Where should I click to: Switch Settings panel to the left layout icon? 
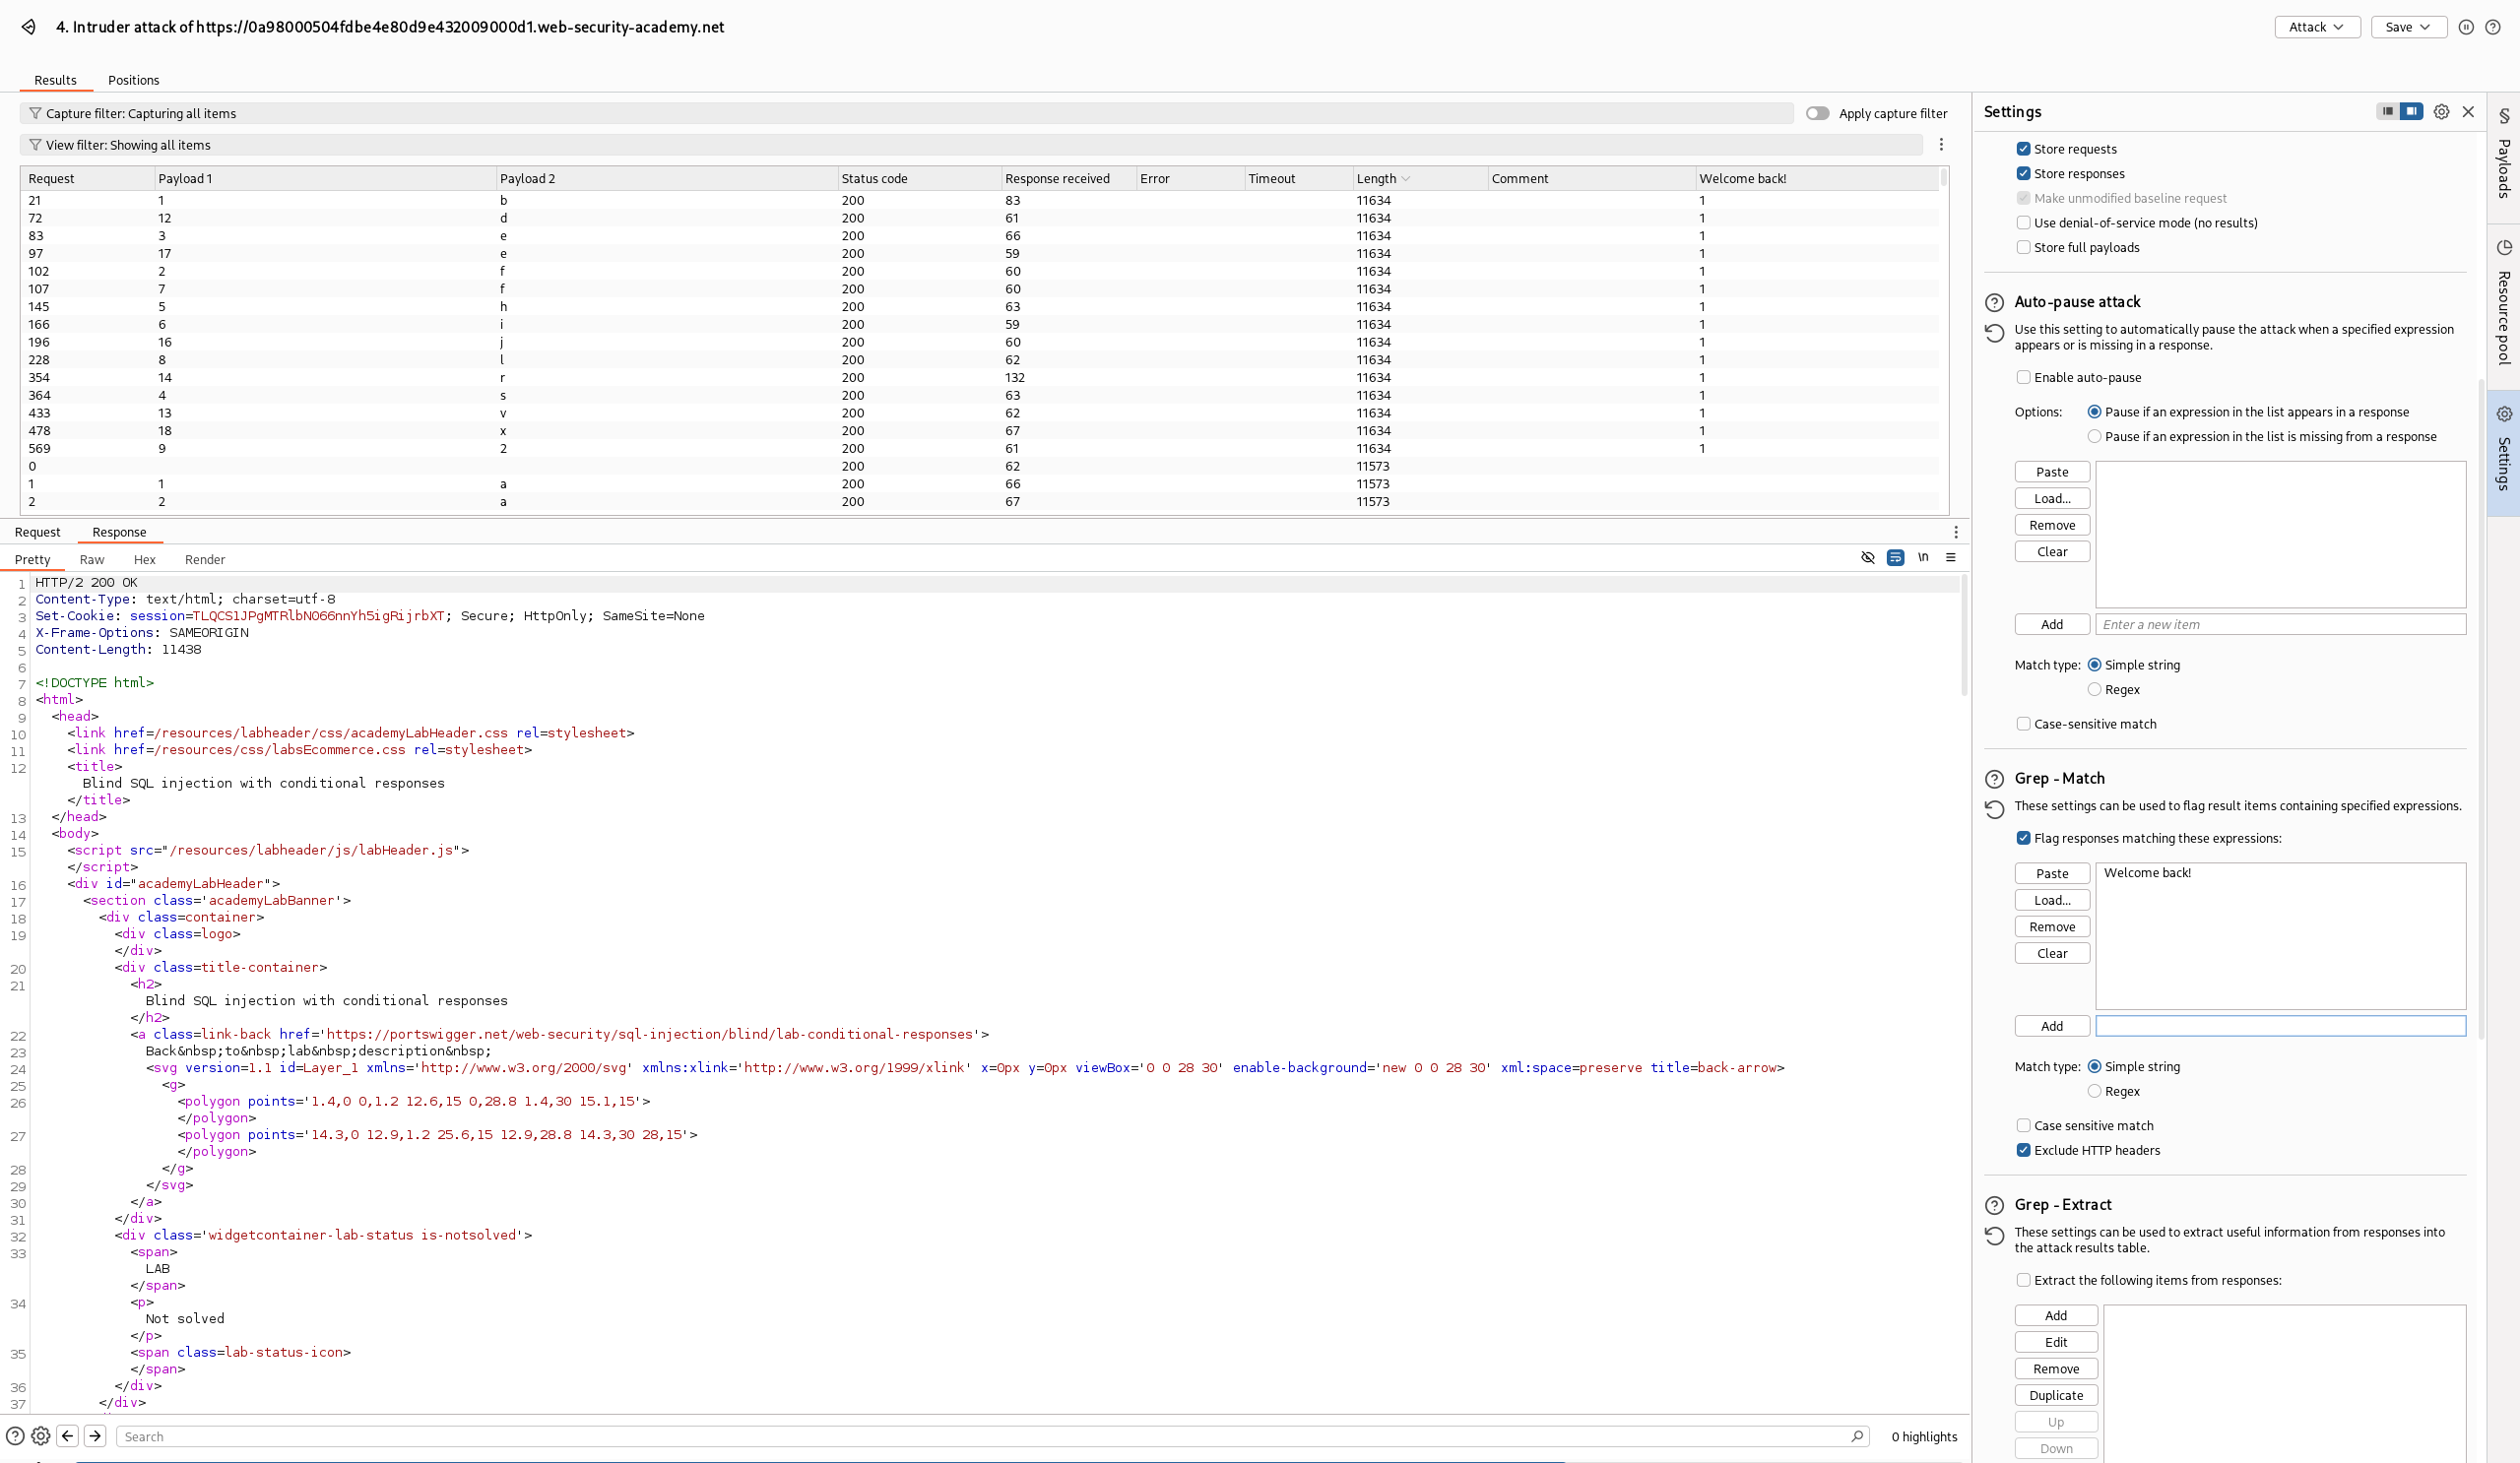tap(2388, 111)
